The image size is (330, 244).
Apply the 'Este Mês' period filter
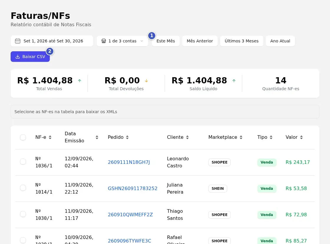(x=166, y=41)
